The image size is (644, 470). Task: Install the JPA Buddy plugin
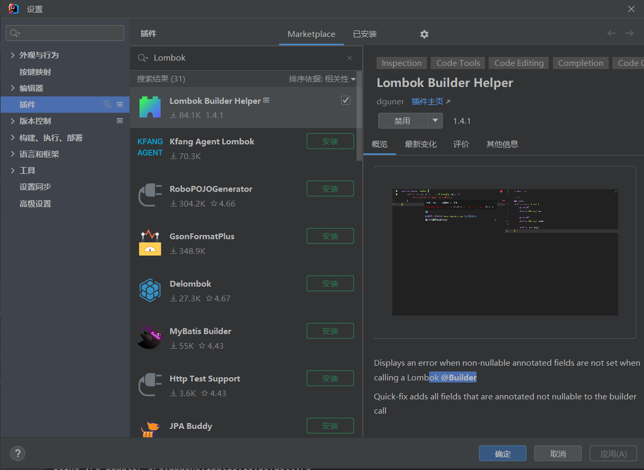(330, 426)
